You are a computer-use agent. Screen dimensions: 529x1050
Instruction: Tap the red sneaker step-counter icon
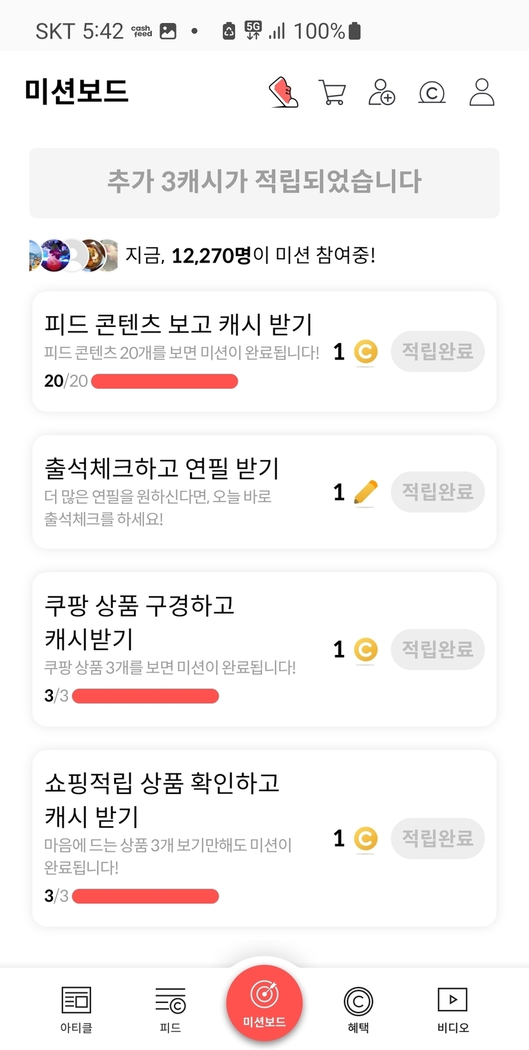(x=284, y=92)
